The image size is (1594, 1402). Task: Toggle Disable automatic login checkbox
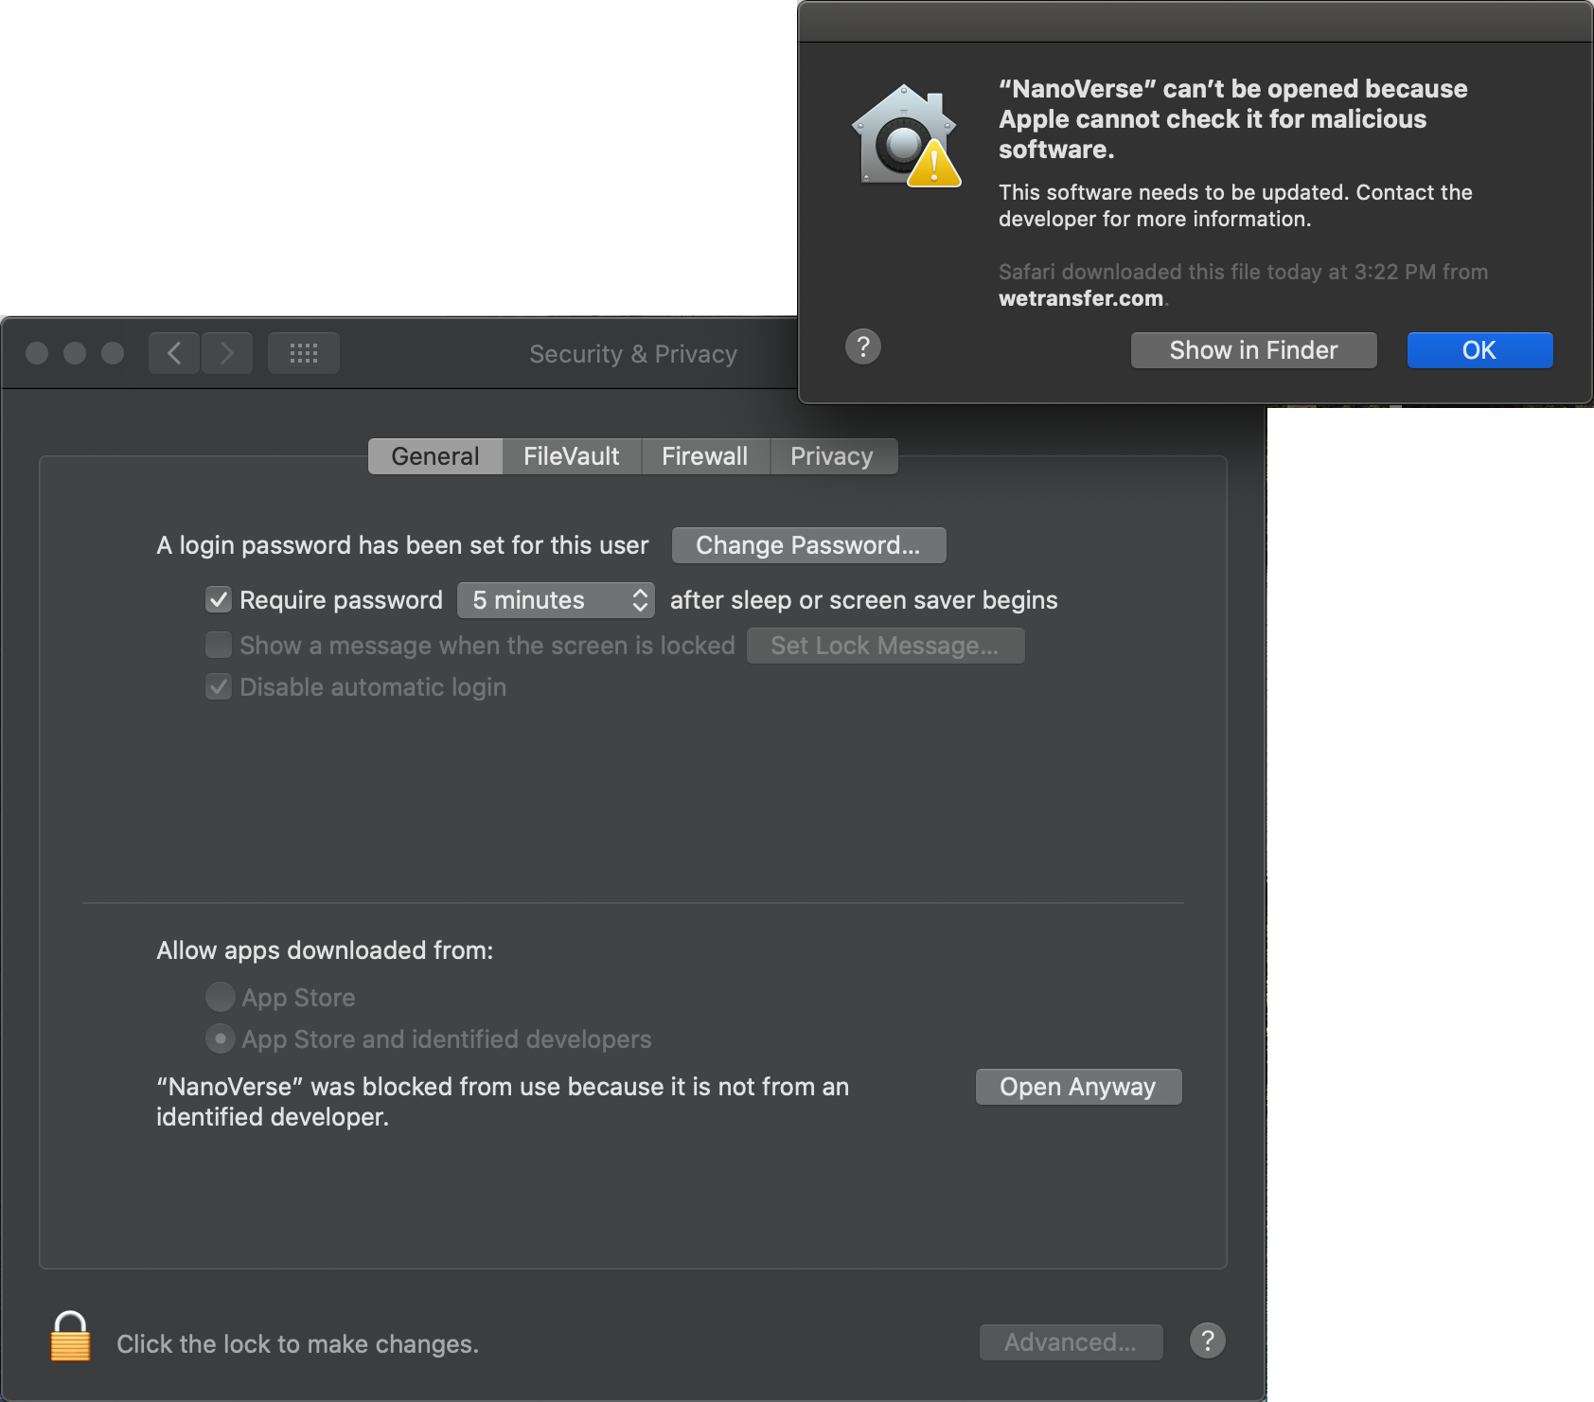point(219,686)
